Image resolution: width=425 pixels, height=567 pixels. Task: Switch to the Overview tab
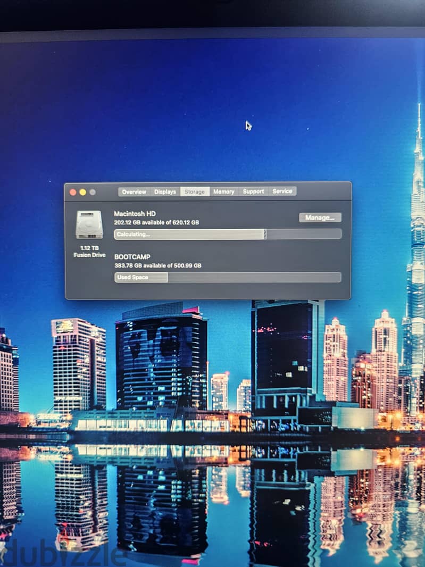(x=134, y=191)
